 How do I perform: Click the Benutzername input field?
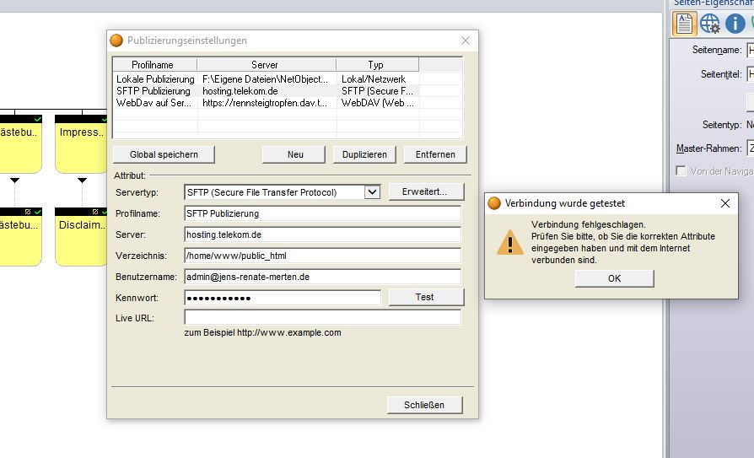[323, 277]
